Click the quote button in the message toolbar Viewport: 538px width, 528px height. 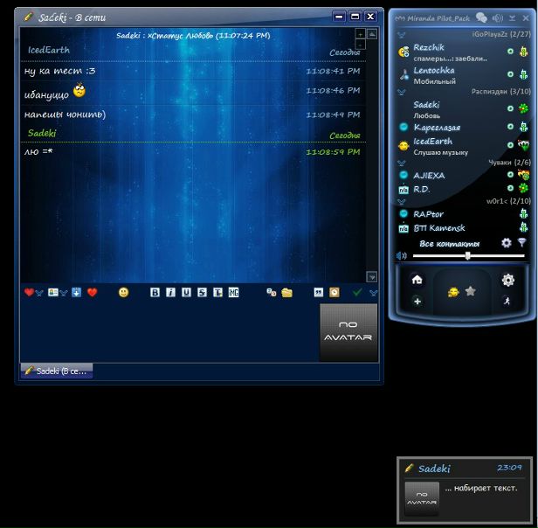point(317,292)
